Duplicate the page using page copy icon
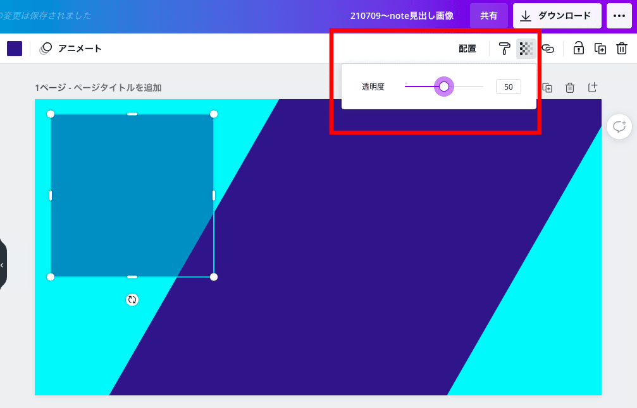 [547, 88]
